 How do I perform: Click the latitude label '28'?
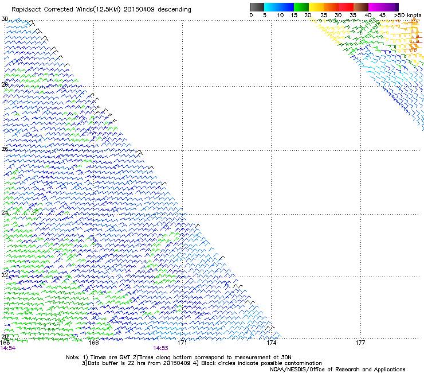5,85
